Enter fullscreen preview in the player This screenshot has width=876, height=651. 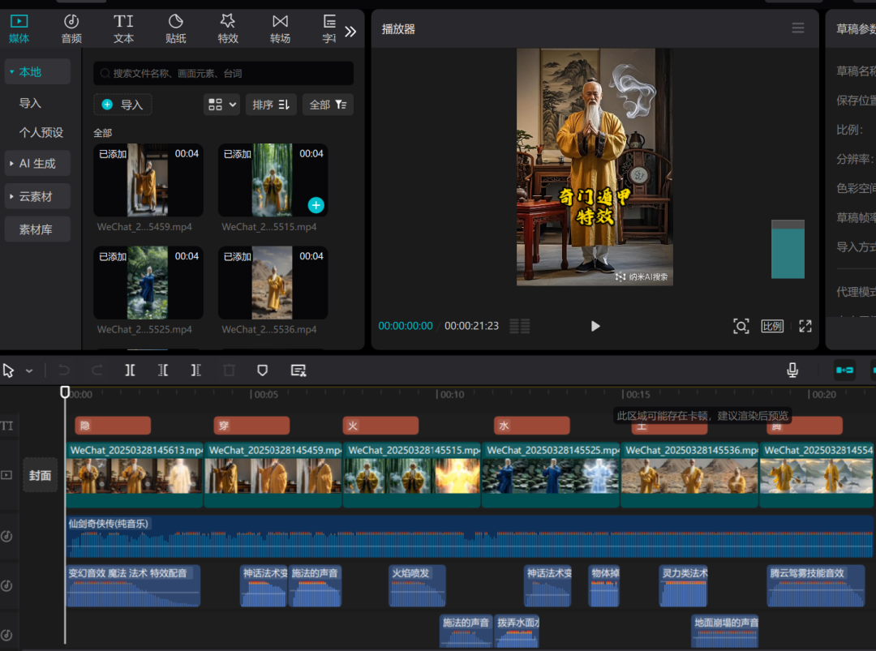pyautogui.click(x=805, y=326)
